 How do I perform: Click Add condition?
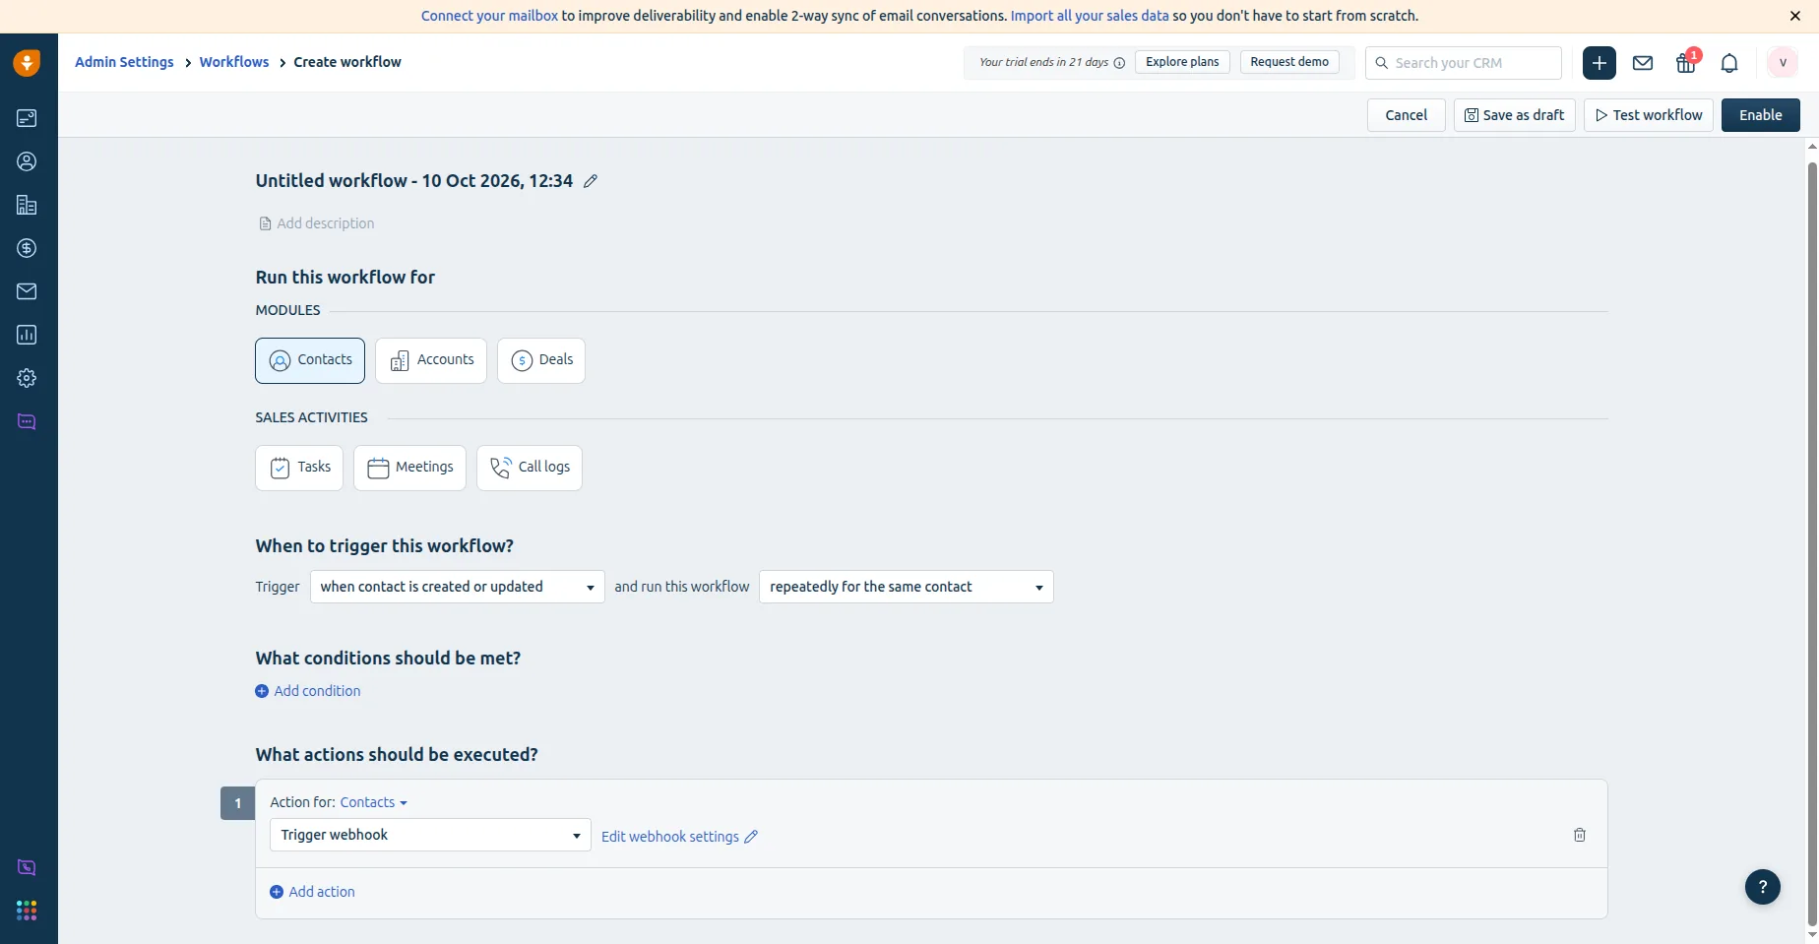point(308,691)
